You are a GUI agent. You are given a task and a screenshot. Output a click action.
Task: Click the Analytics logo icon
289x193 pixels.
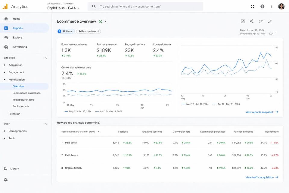pyautogui.click(x=5, y=6)
